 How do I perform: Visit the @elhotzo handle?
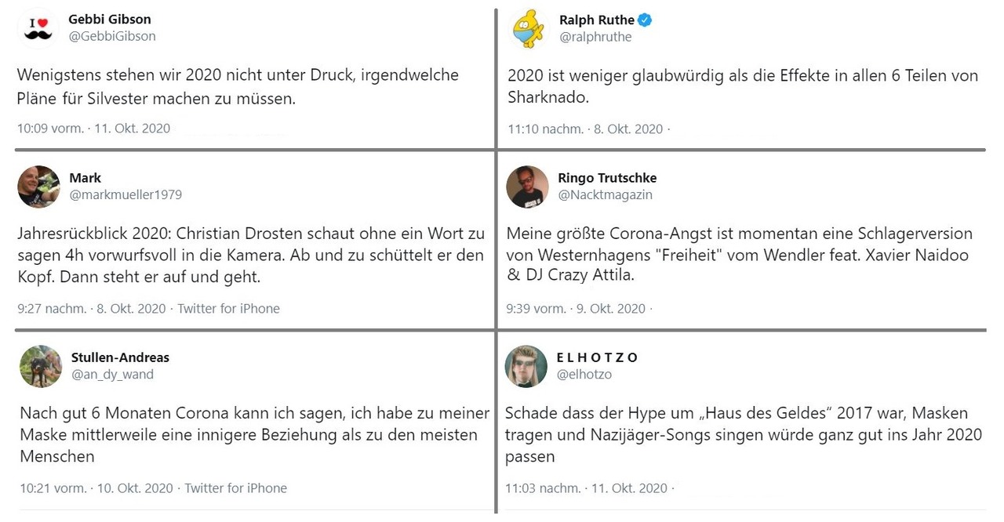(x=584, y=374)
